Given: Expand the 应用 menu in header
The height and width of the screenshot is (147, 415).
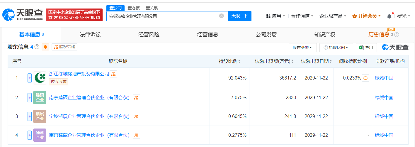Looking at the screenshot, I should (x=275, y=16).
